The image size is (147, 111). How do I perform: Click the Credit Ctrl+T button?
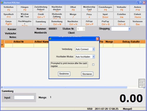[x=41, y=15]
